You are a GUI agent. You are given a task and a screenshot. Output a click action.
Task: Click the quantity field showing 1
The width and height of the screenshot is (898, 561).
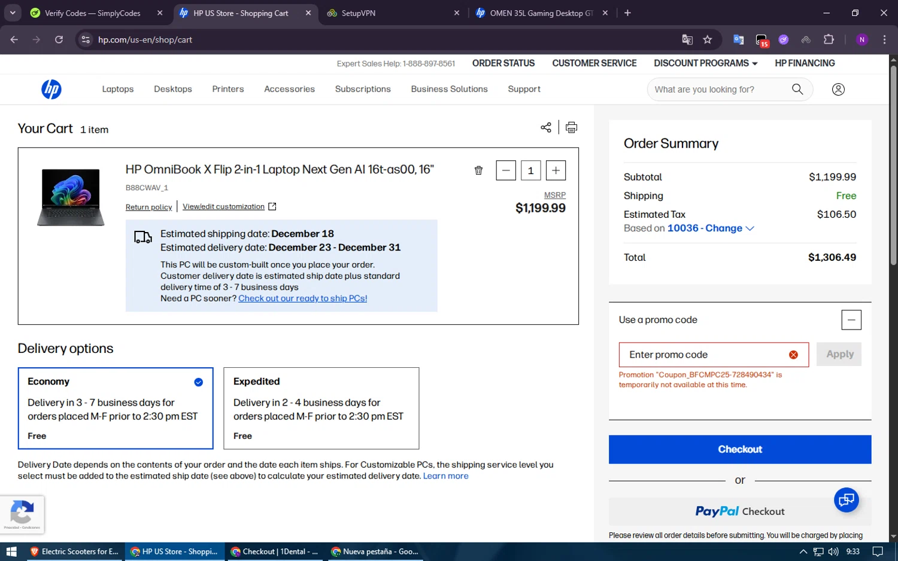point(531,170)
